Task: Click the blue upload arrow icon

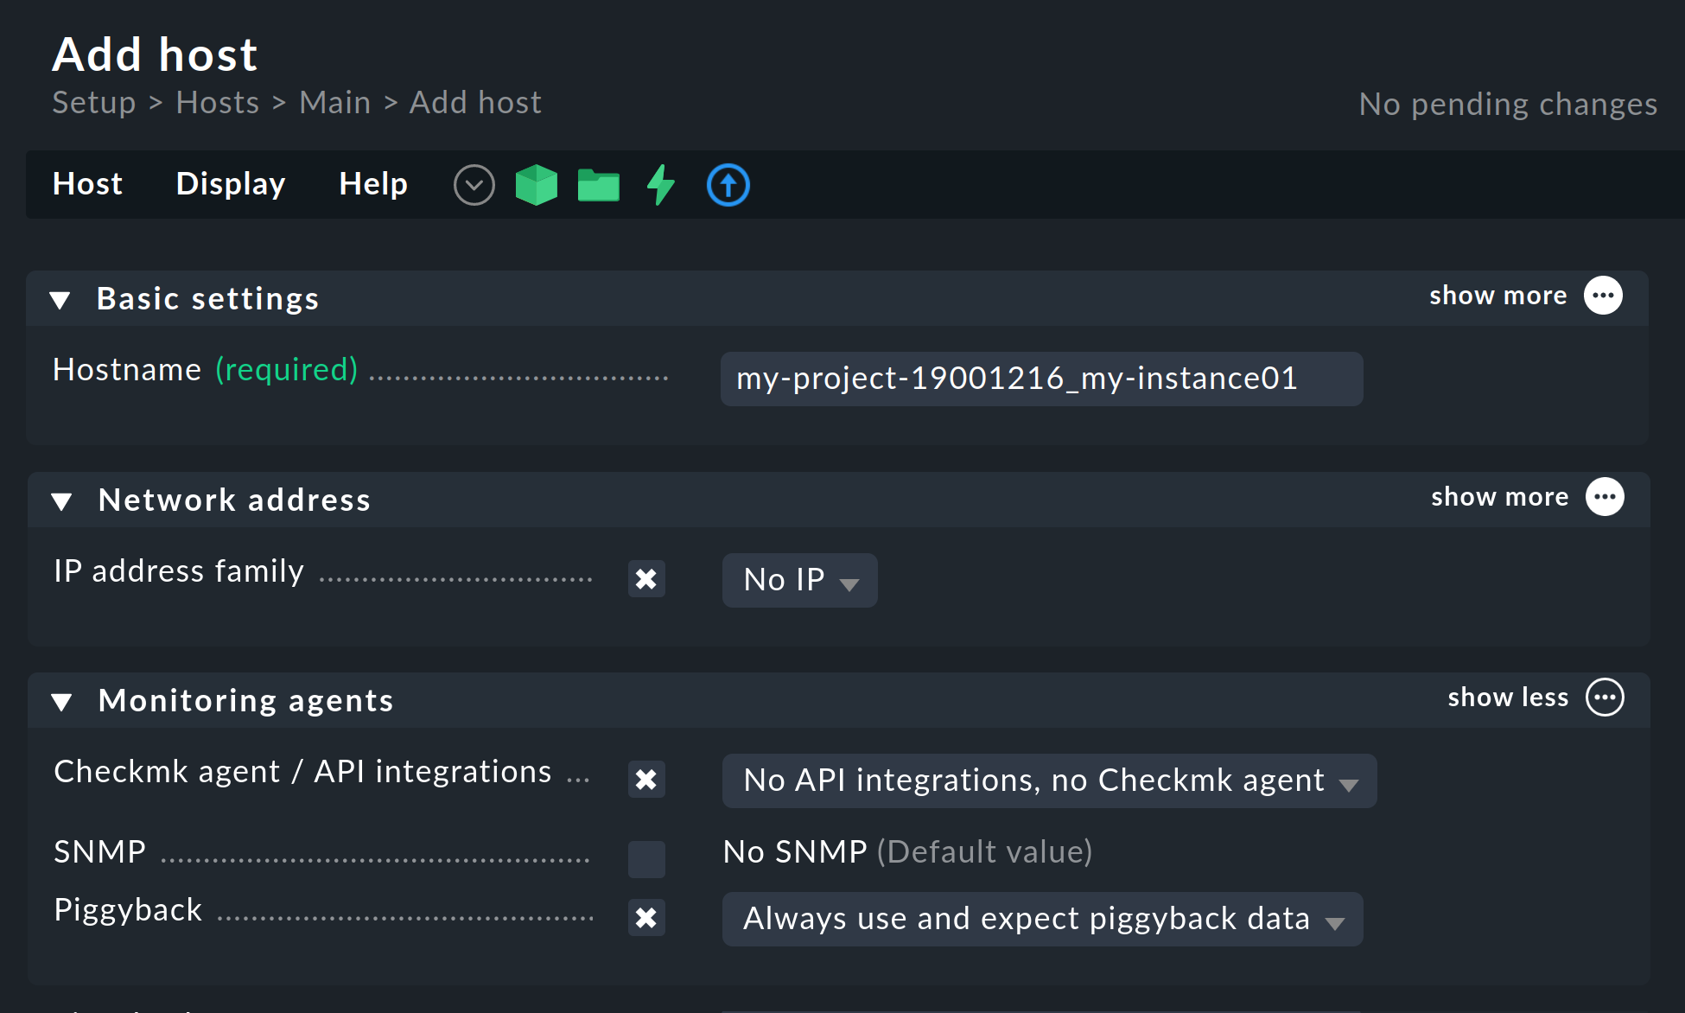Action: [728, 184]
